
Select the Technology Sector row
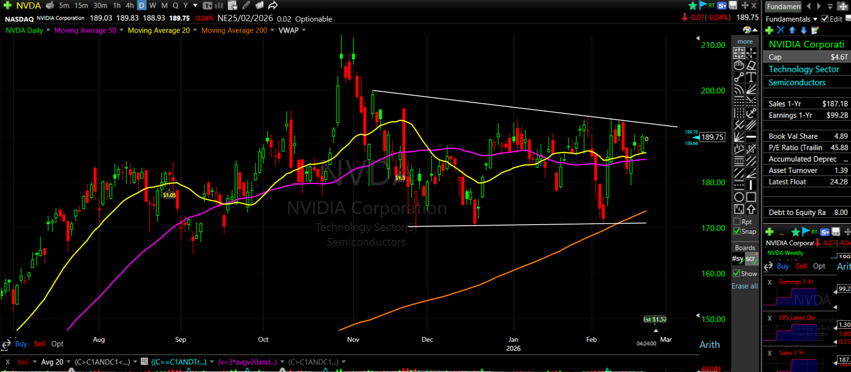pyautogui.click(x=806, y=69)
